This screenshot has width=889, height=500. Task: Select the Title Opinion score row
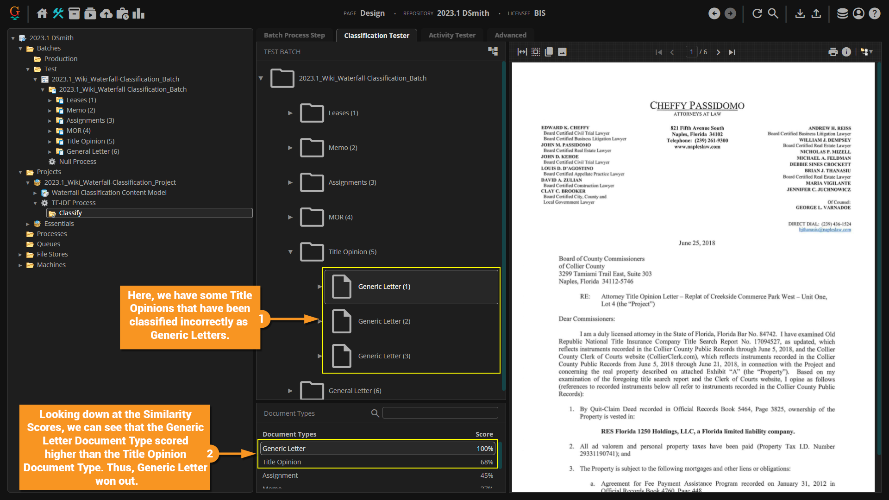pos(377,462)
